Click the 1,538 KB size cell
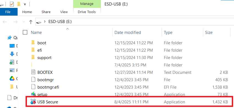The width and height of the screenshot is (234, 108). coord(220,87)
